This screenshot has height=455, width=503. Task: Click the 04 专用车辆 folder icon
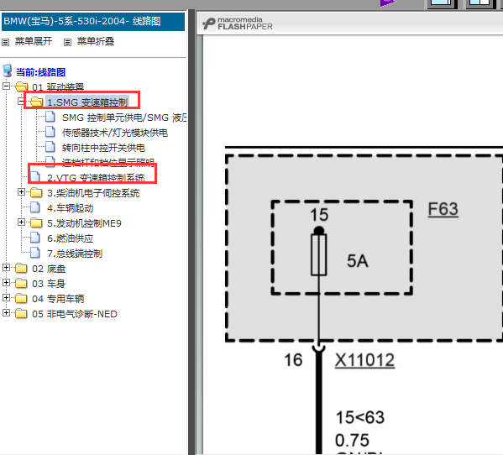click(x=22, y=298)
